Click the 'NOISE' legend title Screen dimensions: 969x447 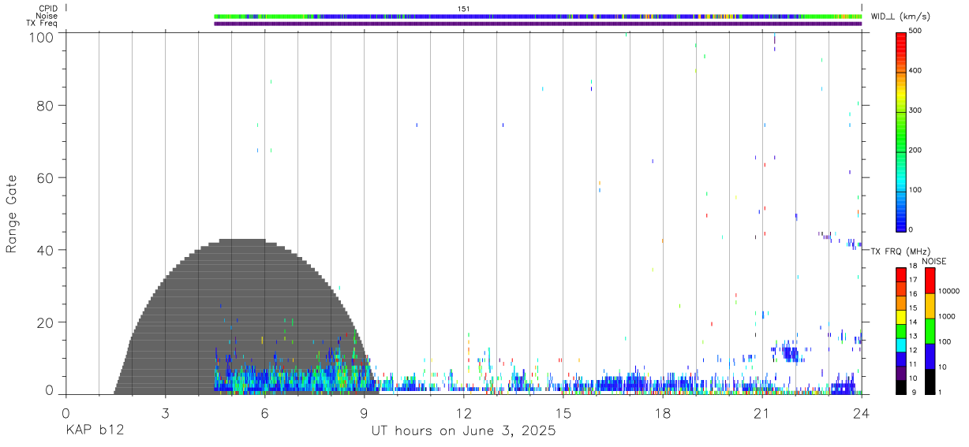[934, 261]
